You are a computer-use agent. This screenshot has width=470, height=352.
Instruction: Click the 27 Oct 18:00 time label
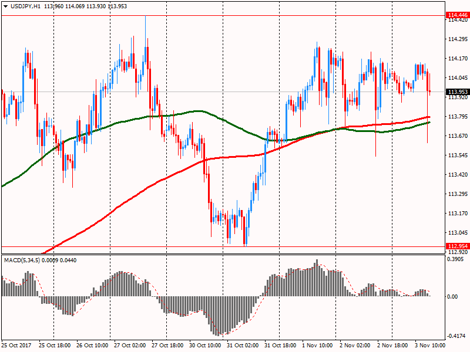(167, 346)
